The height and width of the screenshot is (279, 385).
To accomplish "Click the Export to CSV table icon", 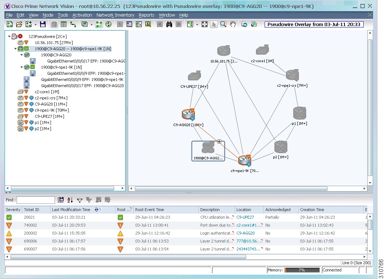I will (x=61, y=200).
